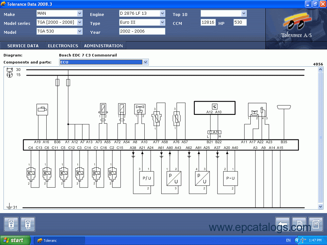Click the battery terminal 30 symbol
The image size is (327, 245).
pos(10,70)
